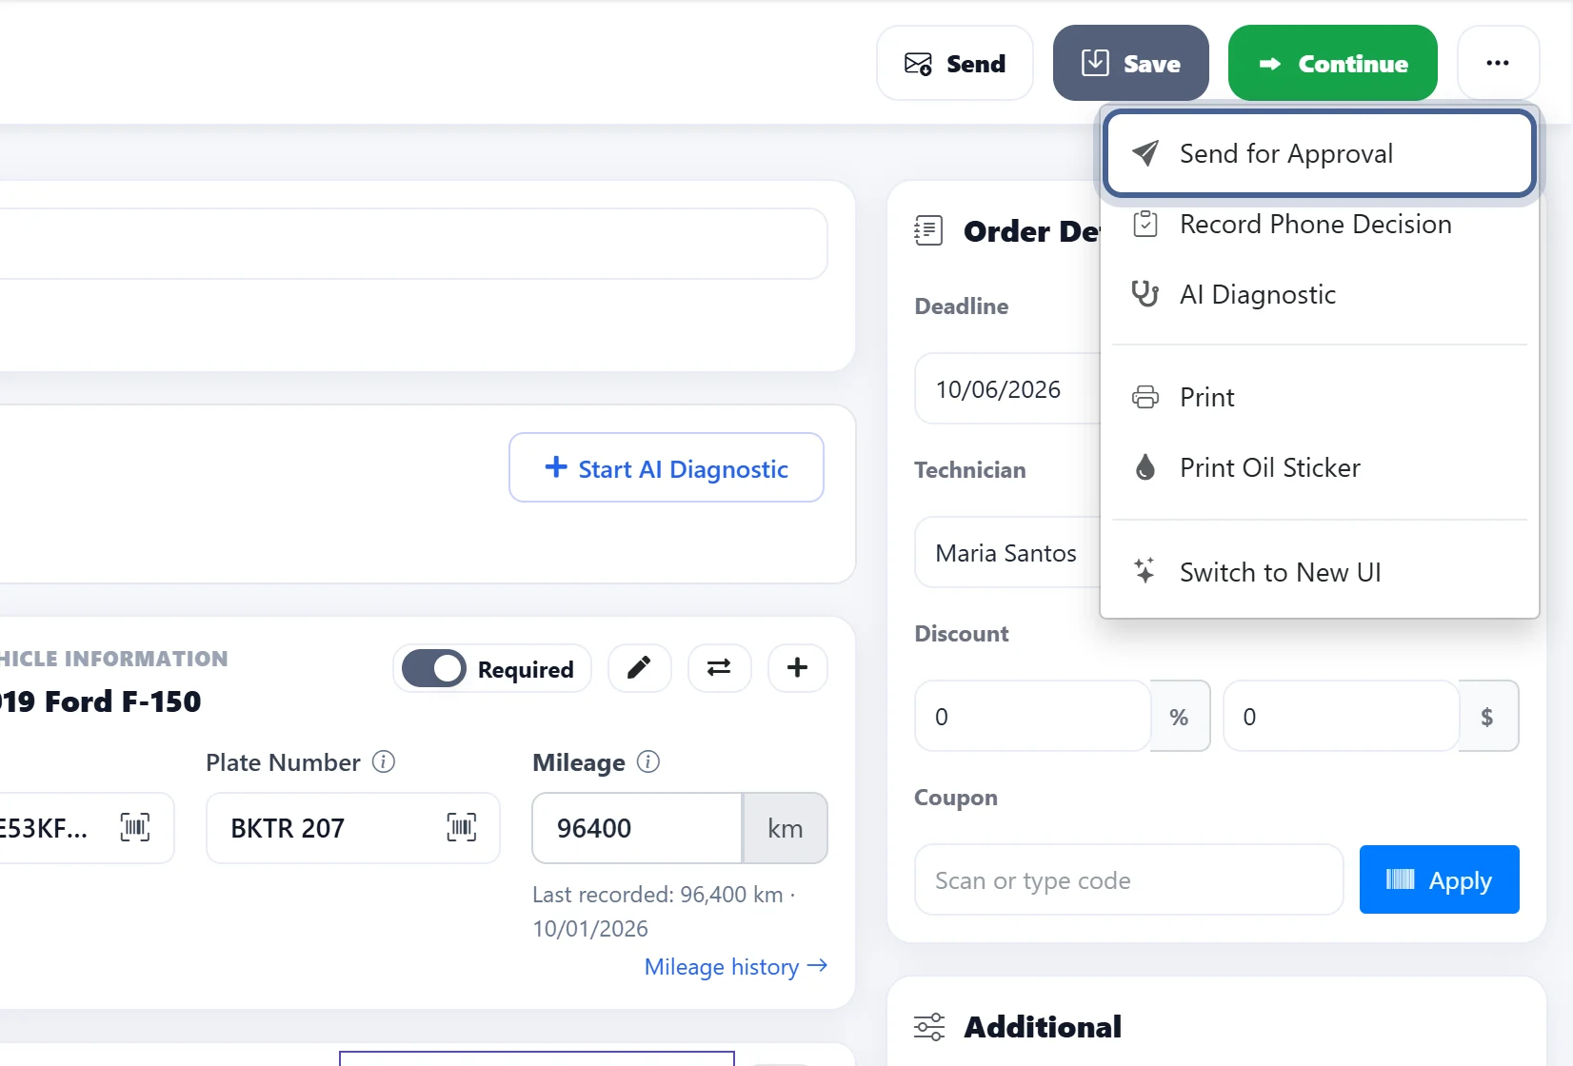Show Plate Number info tooltip icon
This screenshot has height=1066, width=1573.
coord(384,761)
